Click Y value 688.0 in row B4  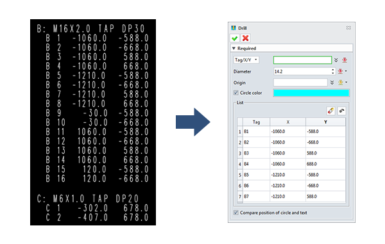325,164
